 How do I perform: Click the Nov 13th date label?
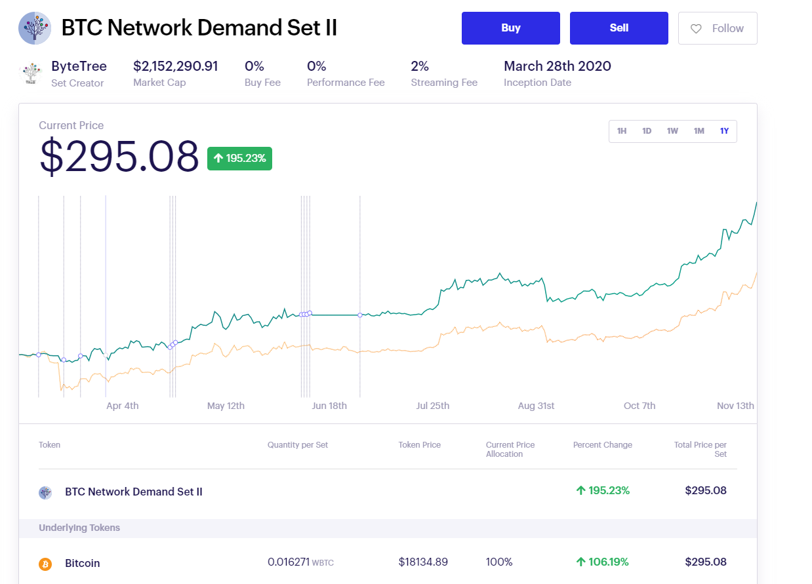(735, 406)
